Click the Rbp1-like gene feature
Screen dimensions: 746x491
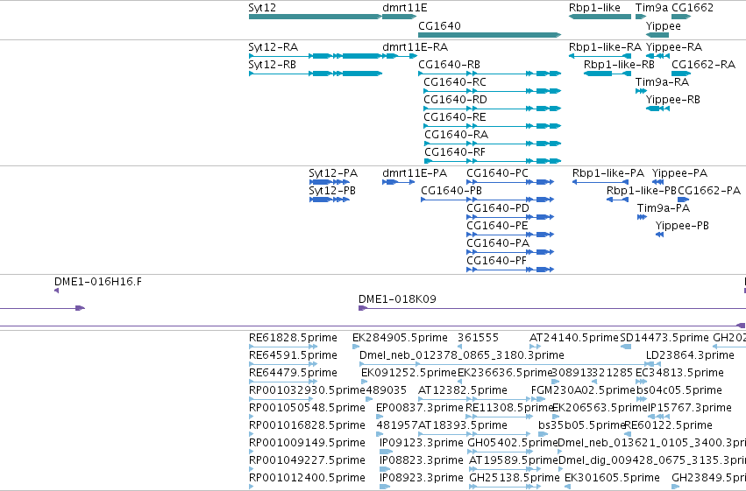pos(600,17)
